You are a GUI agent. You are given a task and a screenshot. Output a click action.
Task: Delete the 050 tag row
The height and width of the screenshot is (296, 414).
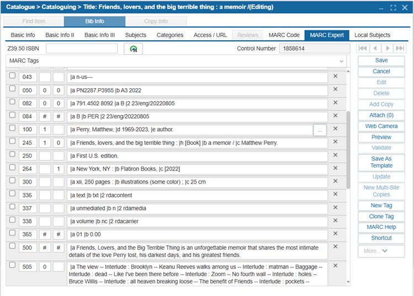point(335,89)
